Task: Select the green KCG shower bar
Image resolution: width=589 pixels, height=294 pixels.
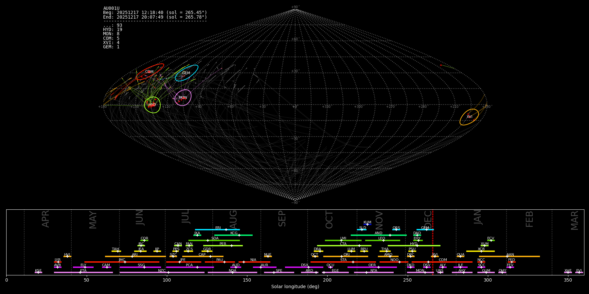Action: pyautogui.click(x=233, y=235)
